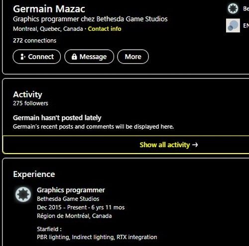The height and width of the screenshot is (246, 249).
Task: Click the person-plus icon on Connect
Action: (23, 57)
